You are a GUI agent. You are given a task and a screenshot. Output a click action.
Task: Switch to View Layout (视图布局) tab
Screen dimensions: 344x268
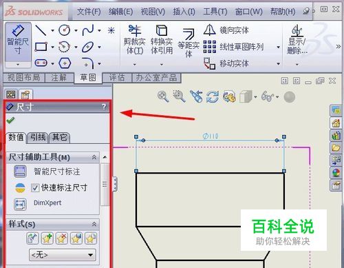[24, 78]
